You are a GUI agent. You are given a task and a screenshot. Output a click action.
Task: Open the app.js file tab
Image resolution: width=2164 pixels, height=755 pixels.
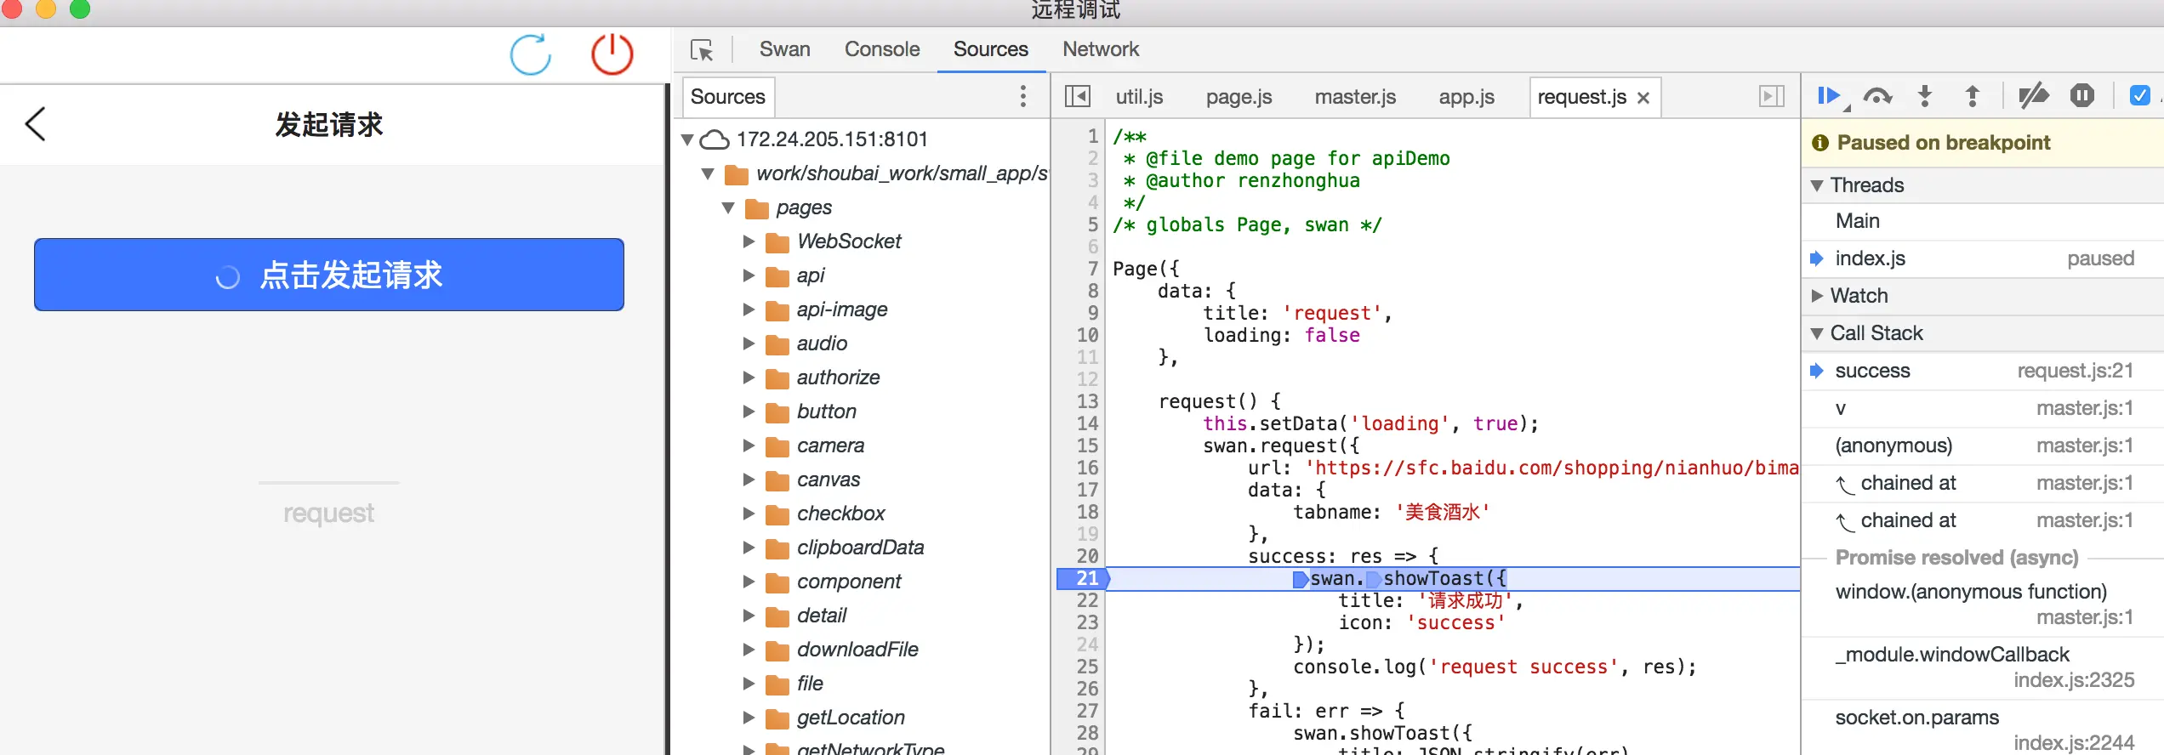coord(1466,97)
